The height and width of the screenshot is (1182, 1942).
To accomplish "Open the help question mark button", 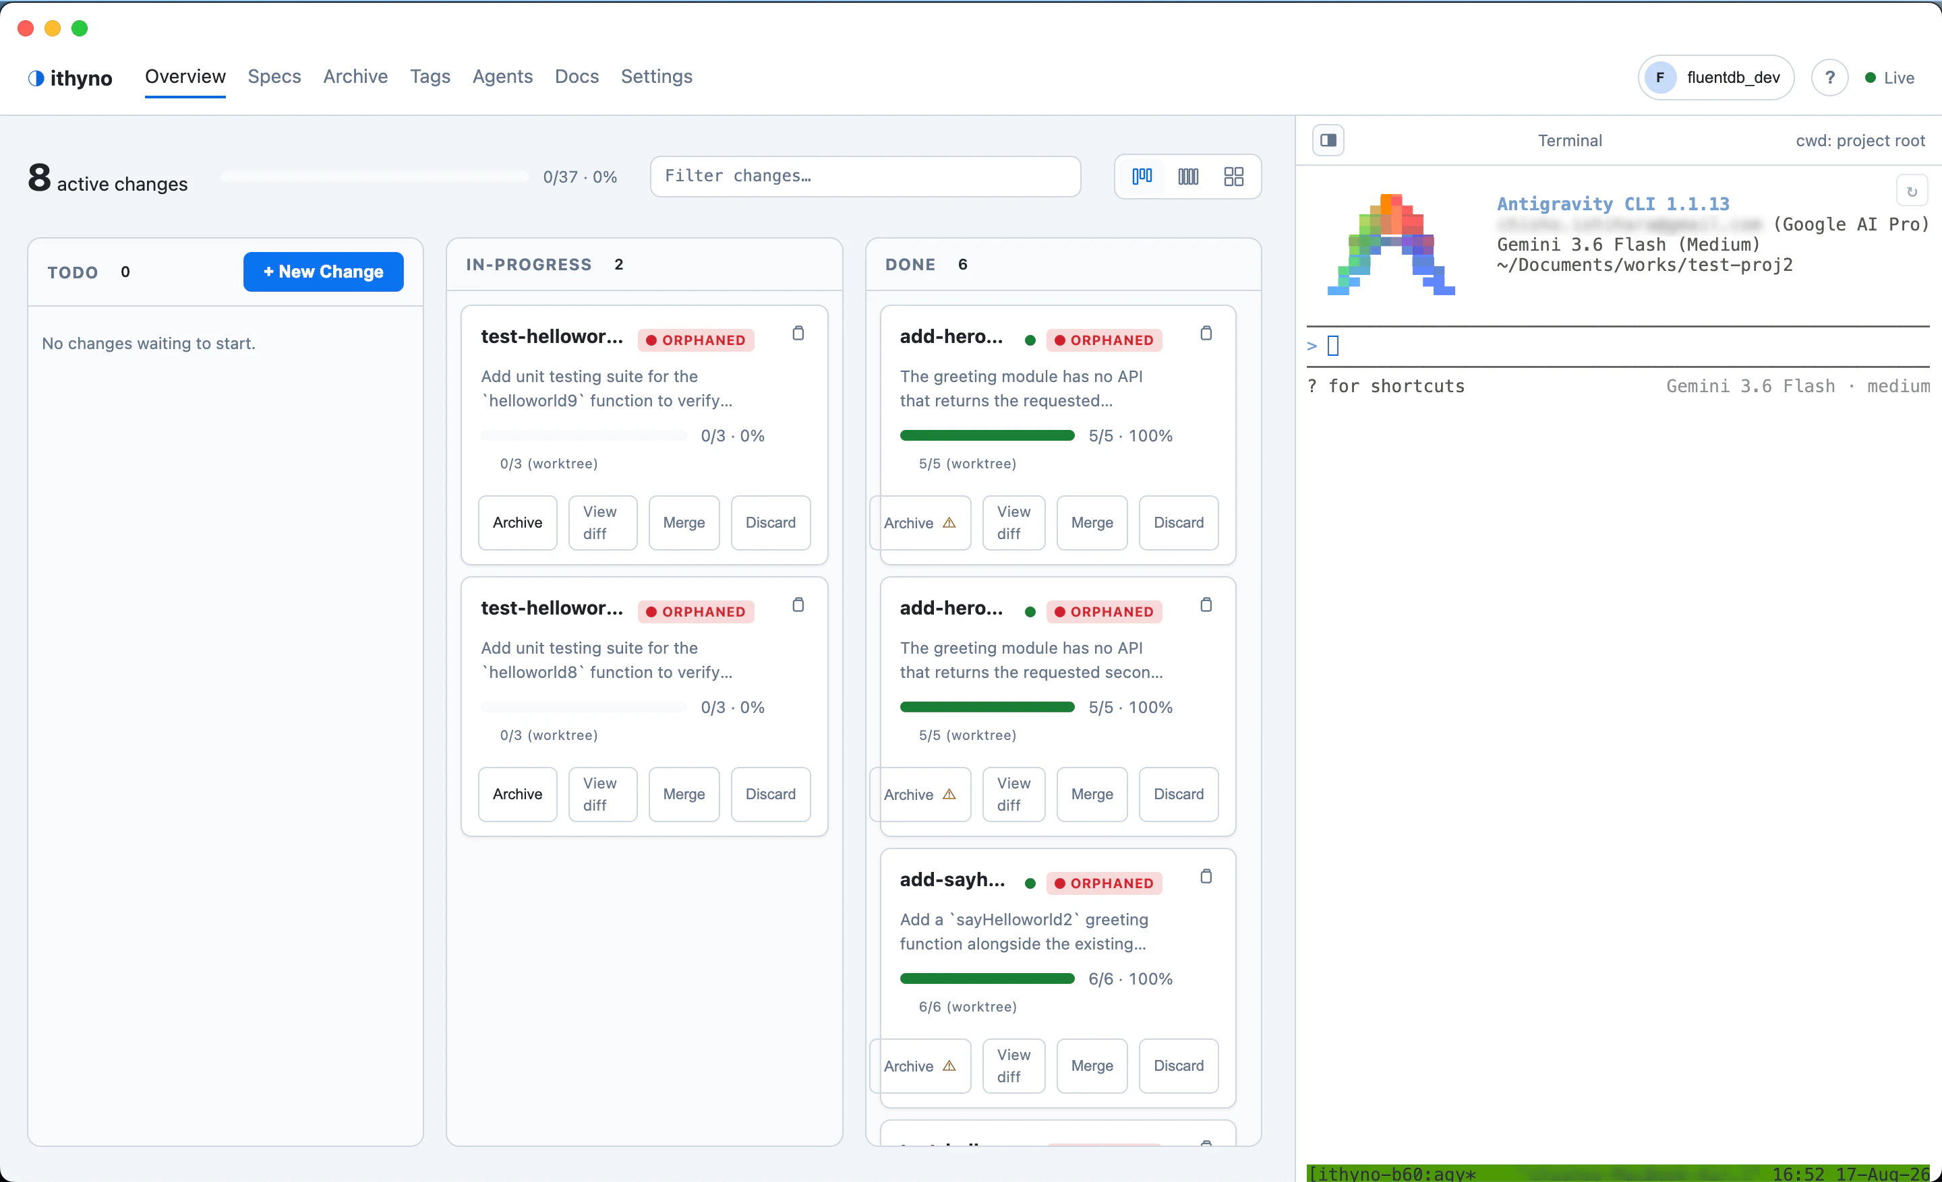I will [1829, 77].
